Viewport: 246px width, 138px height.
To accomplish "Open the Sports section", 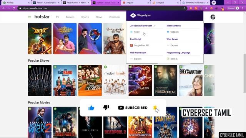I will [85, 17].
